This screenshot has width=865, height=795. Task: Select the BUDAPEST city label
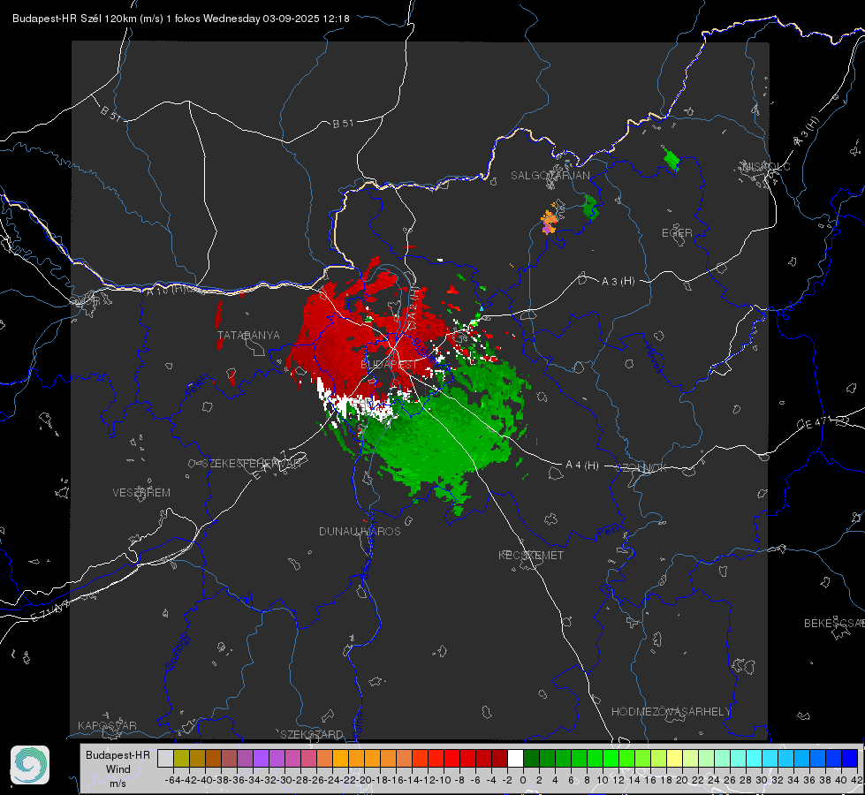click(x=389, y=365)
